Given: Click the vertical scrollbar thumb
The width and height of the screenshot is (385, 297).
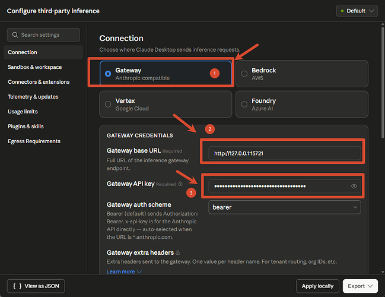Looking at the screenshot, I should pos(383,83).
